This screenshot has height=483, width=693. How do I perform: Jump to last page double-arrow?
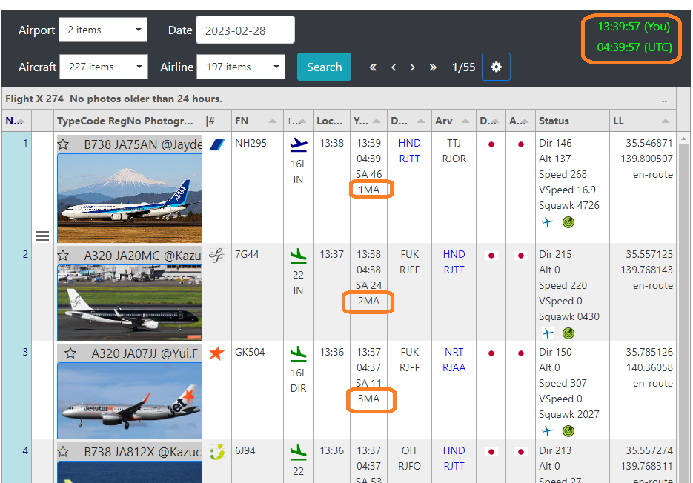click(x=433, y=67)
